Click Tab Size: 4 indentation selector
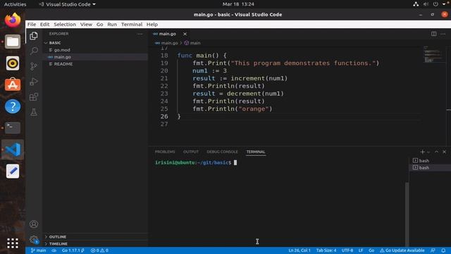Viewport: 451px width, 254px height. click(x=326, y=250)
